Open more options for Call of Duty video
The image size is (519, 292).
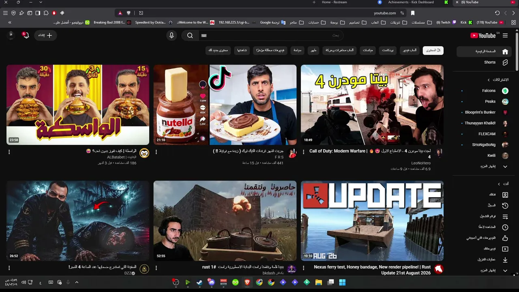click(x=303, y=152)
